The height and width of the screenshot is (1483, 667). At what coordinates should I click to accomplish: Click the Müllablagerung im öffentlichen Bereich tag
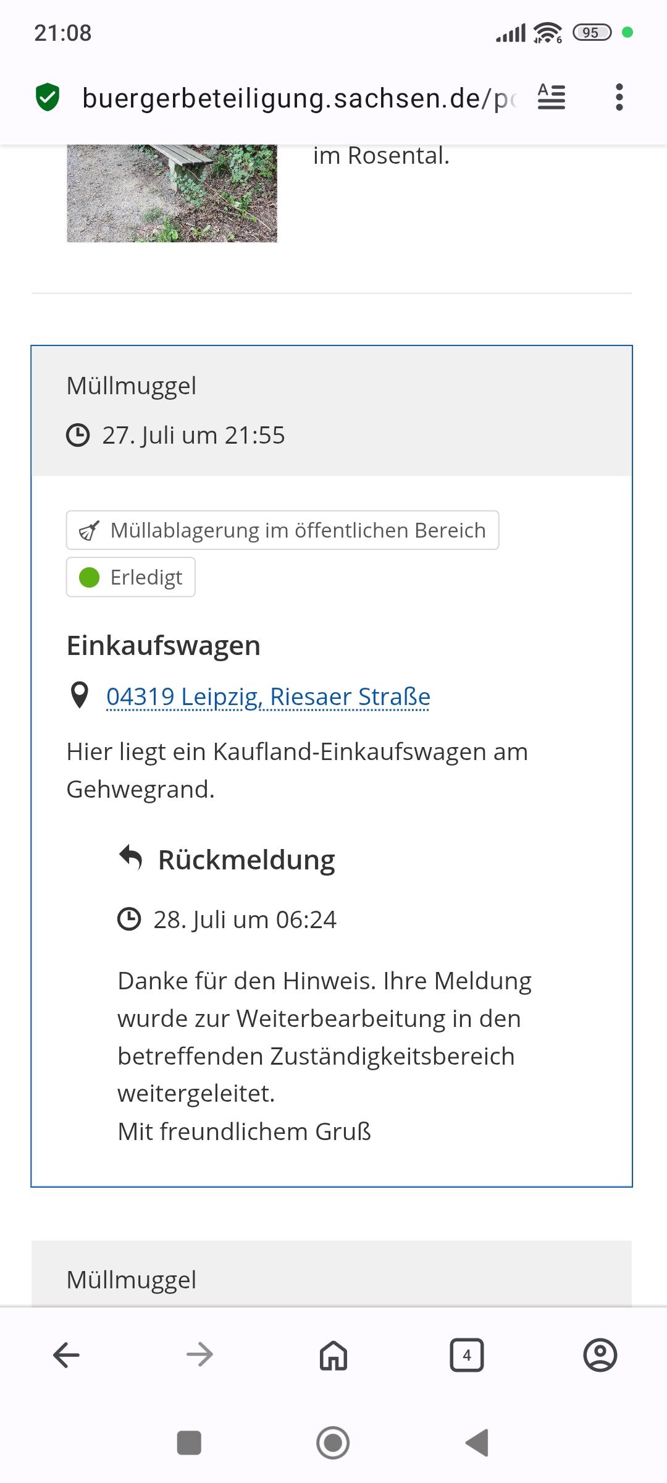[x=283, y=530]
